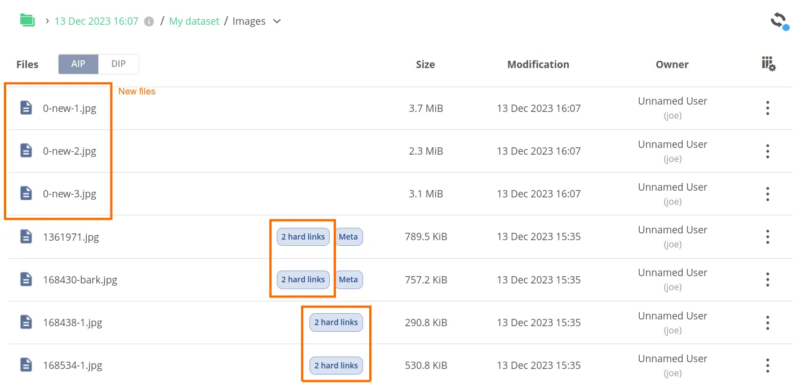
Task: Switch to the DIP tab
Action: [x=118, y=64]
